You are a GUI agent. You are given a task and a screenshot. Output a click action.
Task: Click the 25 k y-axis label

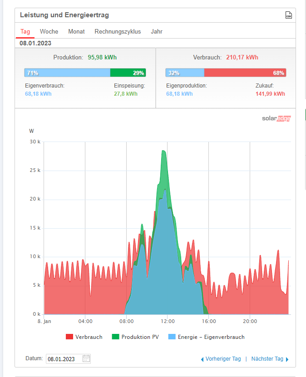tap(35, 170)
